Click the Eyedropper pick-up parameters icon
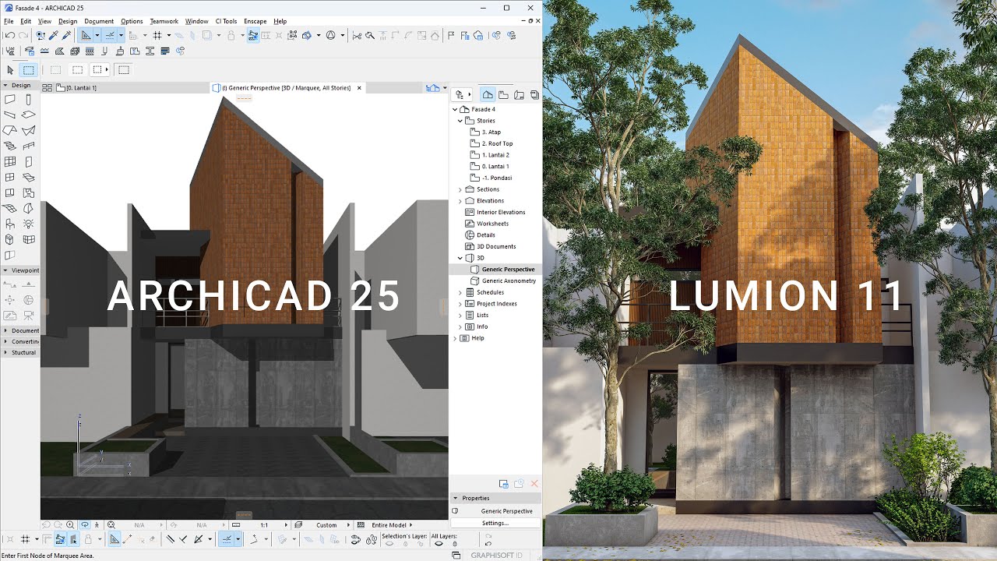The width and height of the screenshot is (997, 561). click(54, 35)
